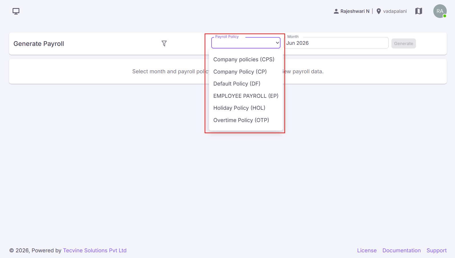
Task: Click the Generate Payroll heading
Action: coord(39,44)
